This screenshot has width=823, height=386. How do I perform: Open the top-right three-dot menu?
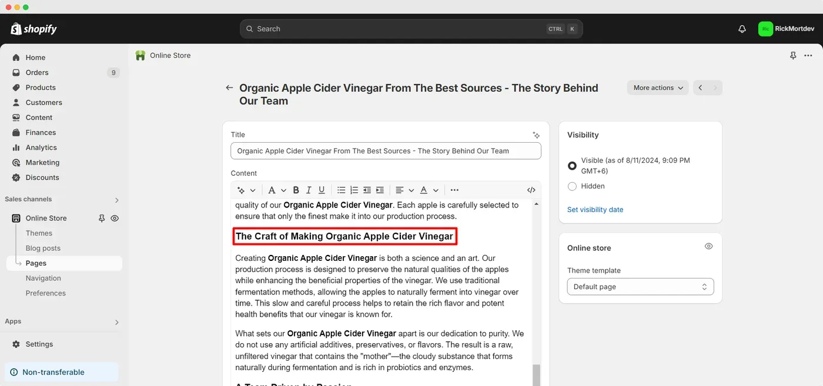pyautogui.click(x=808, y=55)
